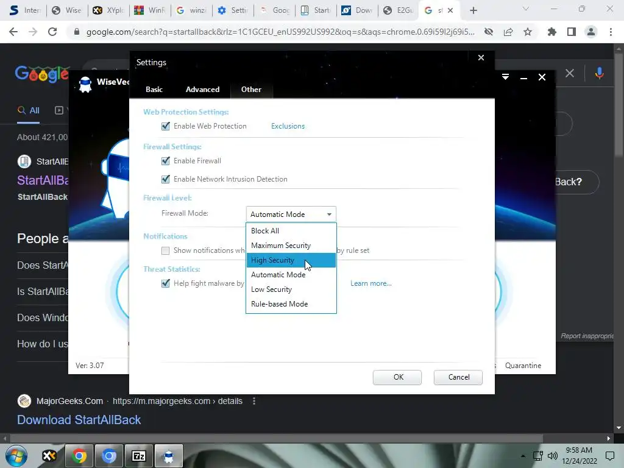Open a new Chrome tab

473,10
